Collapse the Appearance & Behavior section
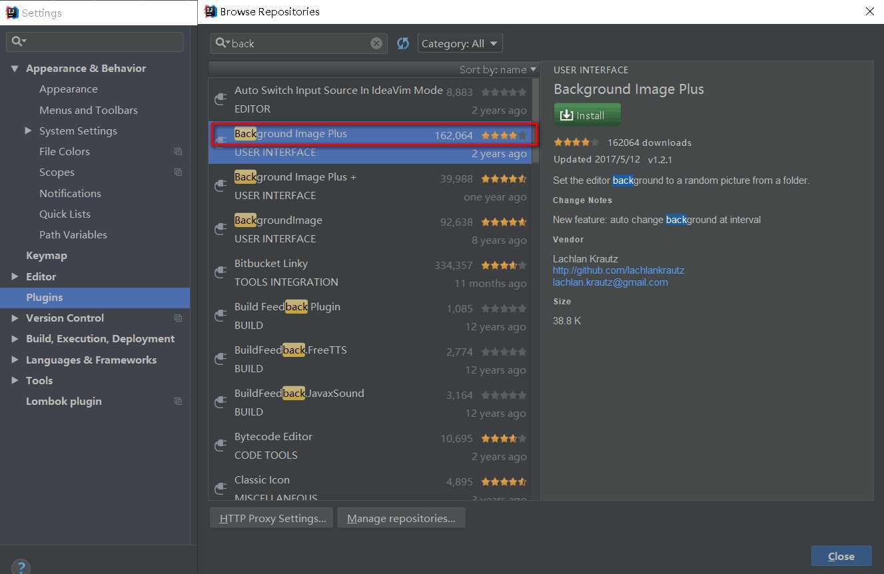This screenshot has height=574, width=884. (15, 69)
